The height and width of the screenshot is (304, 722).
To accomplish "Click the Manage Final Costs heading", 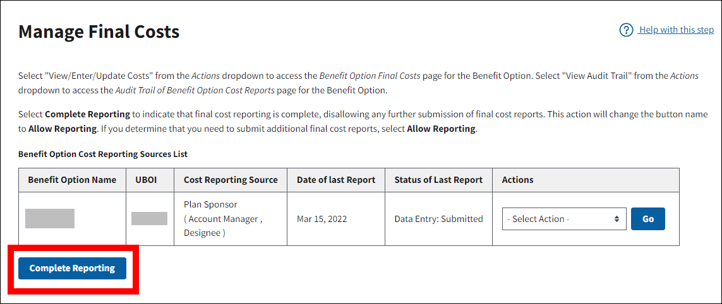I will tap(99, 32).
